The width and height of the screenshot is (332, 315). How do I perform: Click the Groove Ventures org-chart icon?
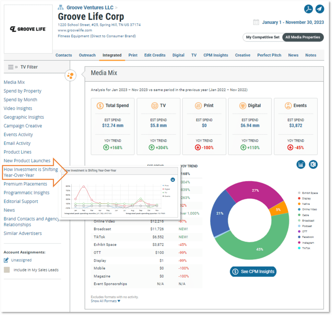pyautogui.click(x=61, y=7)
